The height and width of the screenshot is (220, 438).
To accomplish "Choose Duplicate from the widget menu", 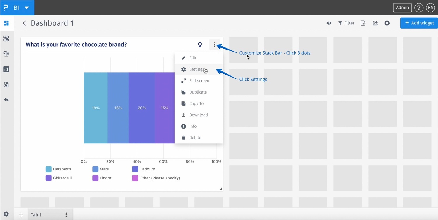I will tap(199, 92).
